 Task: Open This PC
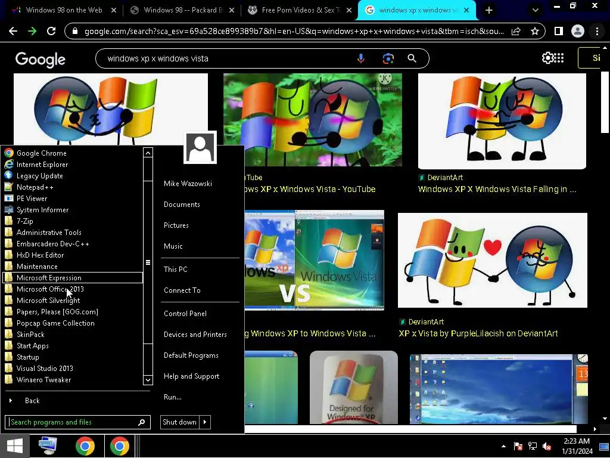coord(176,270)
